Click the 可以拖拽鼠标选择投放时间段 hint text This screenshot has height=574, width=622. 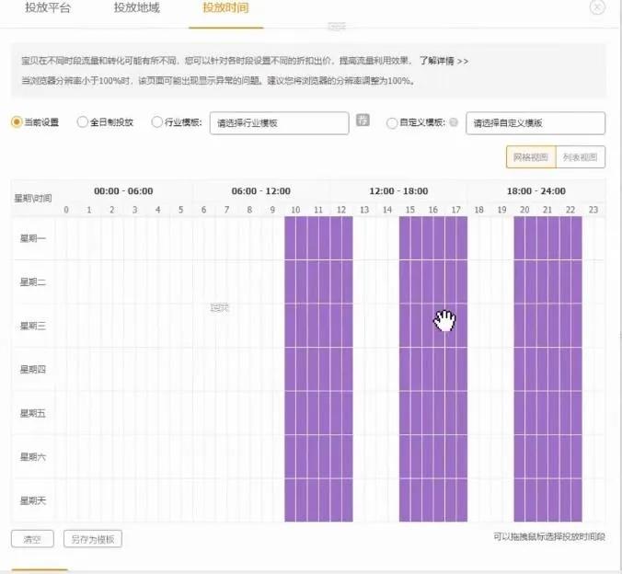point(549,536)
